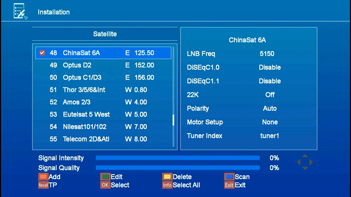351x197 pixels.
Task: Select the Optus C1/D3 satellite row
Action: click(103, 77)
